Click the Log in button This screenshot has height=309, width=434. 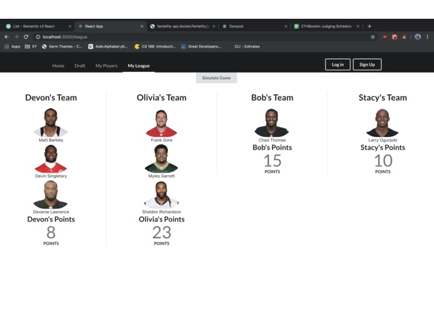coord(338,64)
